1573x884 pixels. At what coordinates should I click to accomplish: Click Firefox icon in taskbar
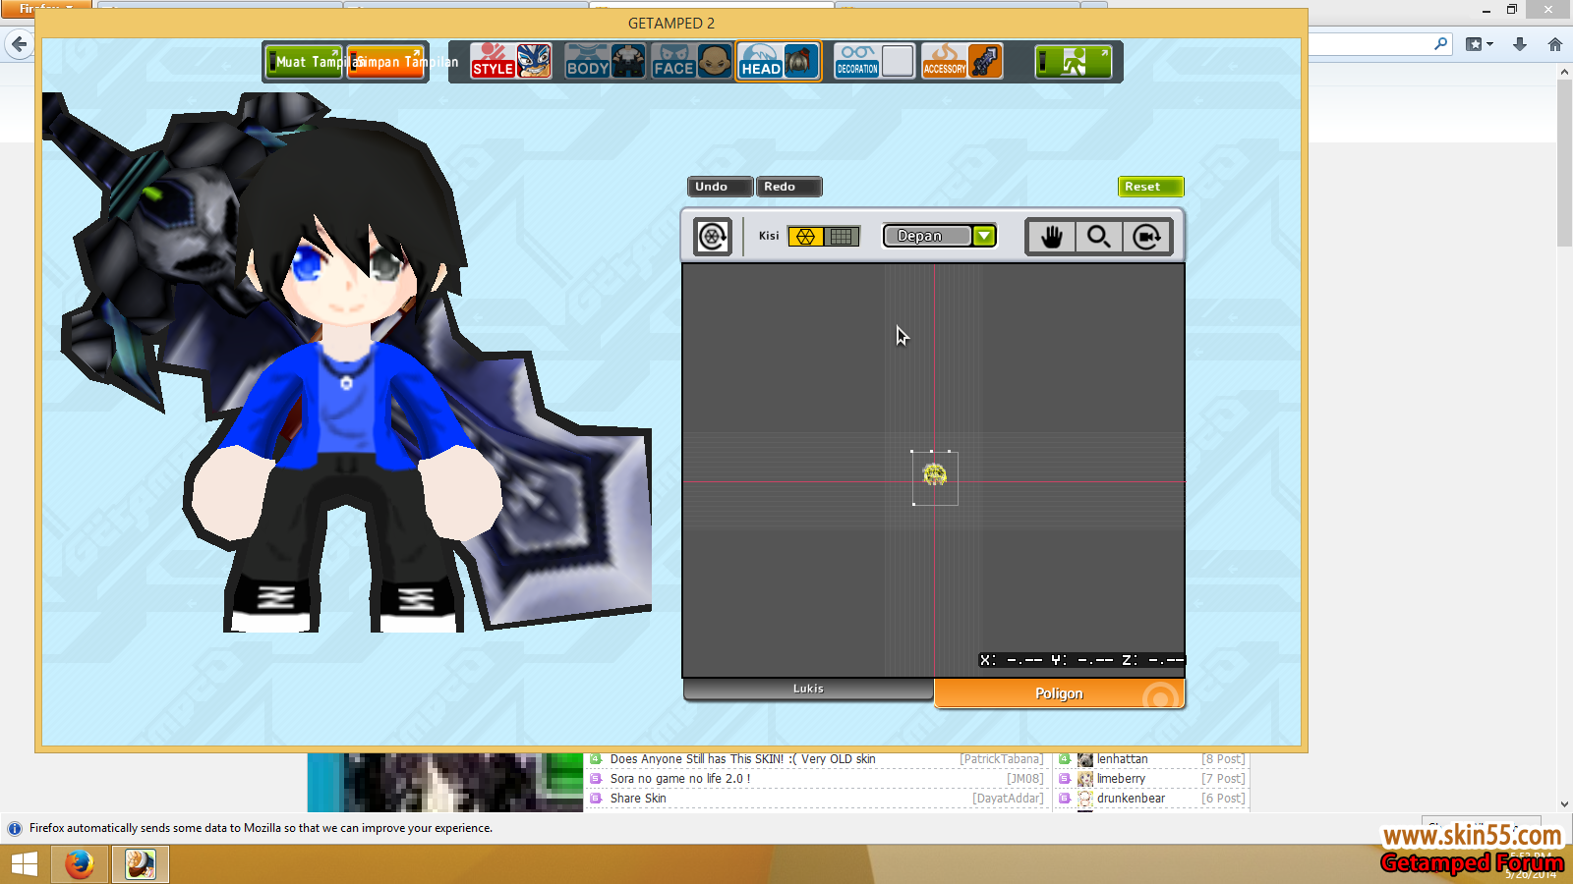tap(80, 864)
